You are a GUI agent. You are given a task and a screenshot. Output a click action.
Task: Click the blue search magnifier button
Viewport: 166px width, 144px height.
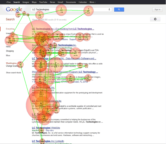point(119,10)
